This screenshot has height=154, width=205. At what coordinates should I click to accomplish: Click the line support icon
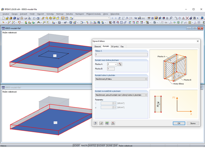(x=30, y=22)
